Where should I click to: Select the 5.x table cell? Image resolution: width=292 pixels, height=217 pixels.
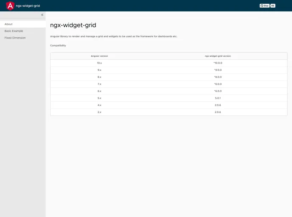(x=99, y=98)
